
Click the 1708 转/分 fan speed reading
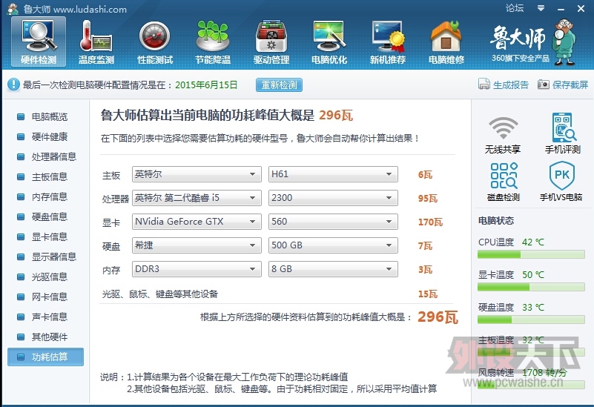tap(544, 373)
